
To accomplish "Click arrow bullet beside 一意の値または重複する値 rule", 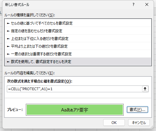I will tap(8, 54).
